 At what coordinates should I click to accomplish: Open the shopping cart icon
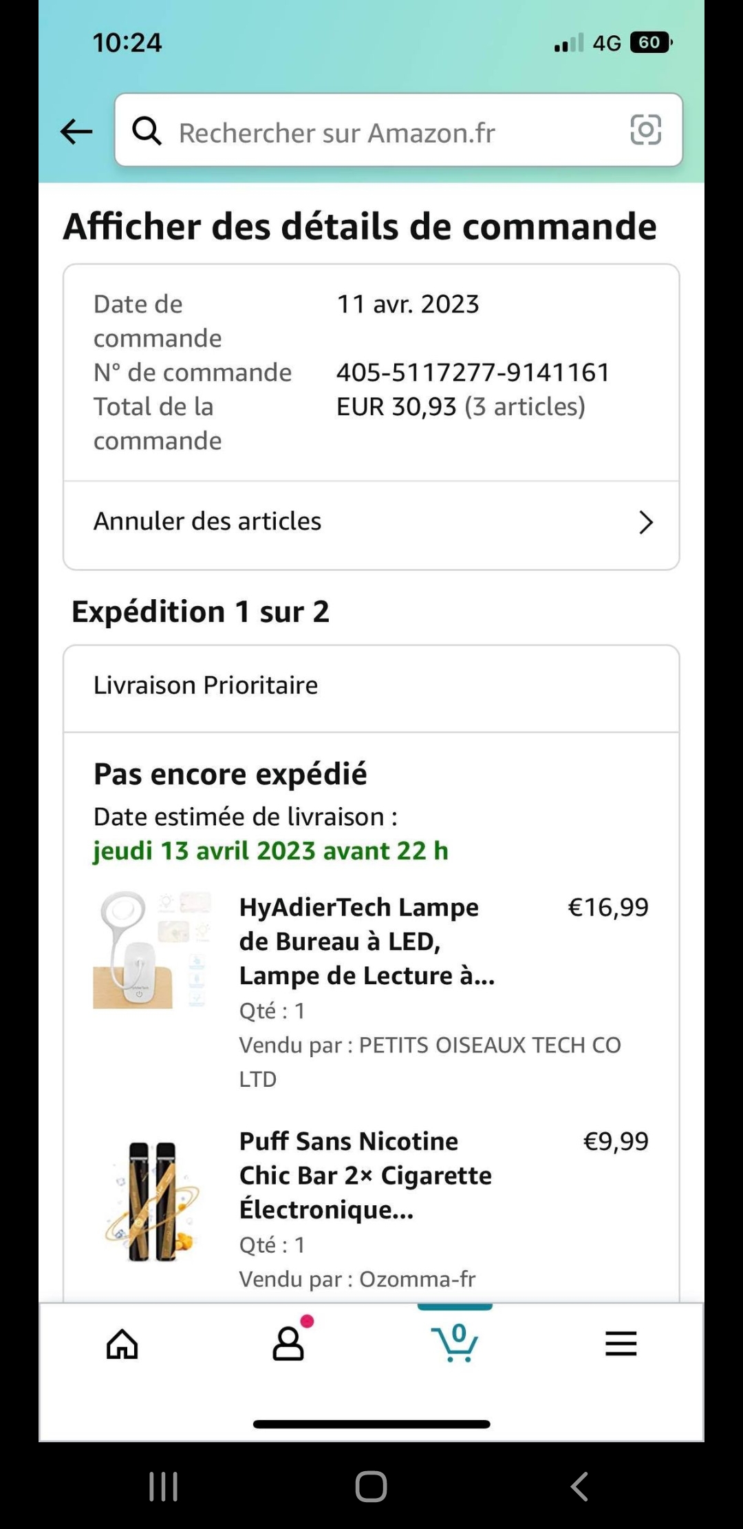(455, 1342)
